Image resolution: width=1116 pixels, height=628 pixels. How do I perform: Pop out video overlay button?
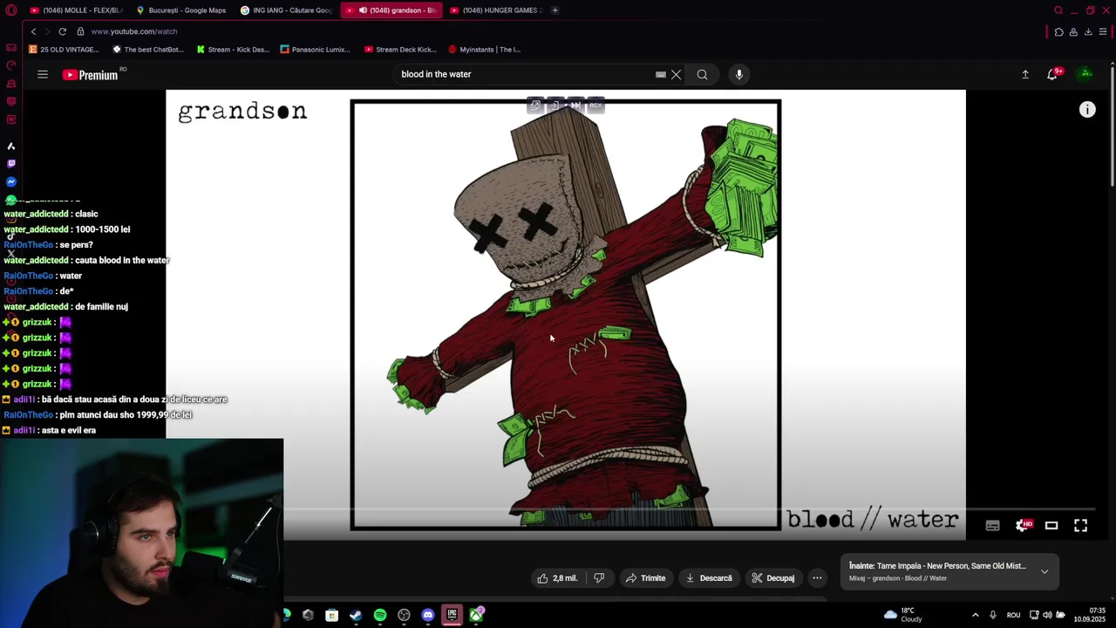coord(535,106)
